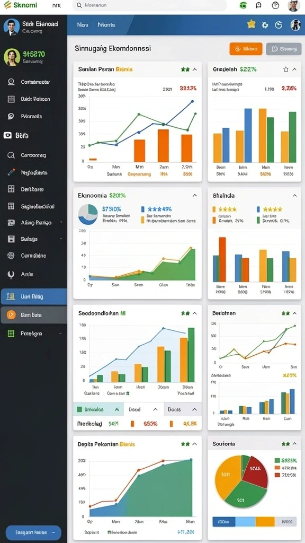Toggle the green stars on the Soufonia card
Image resolution: width=305 pixels, height=543 pixels.
(x=285, y=444)
